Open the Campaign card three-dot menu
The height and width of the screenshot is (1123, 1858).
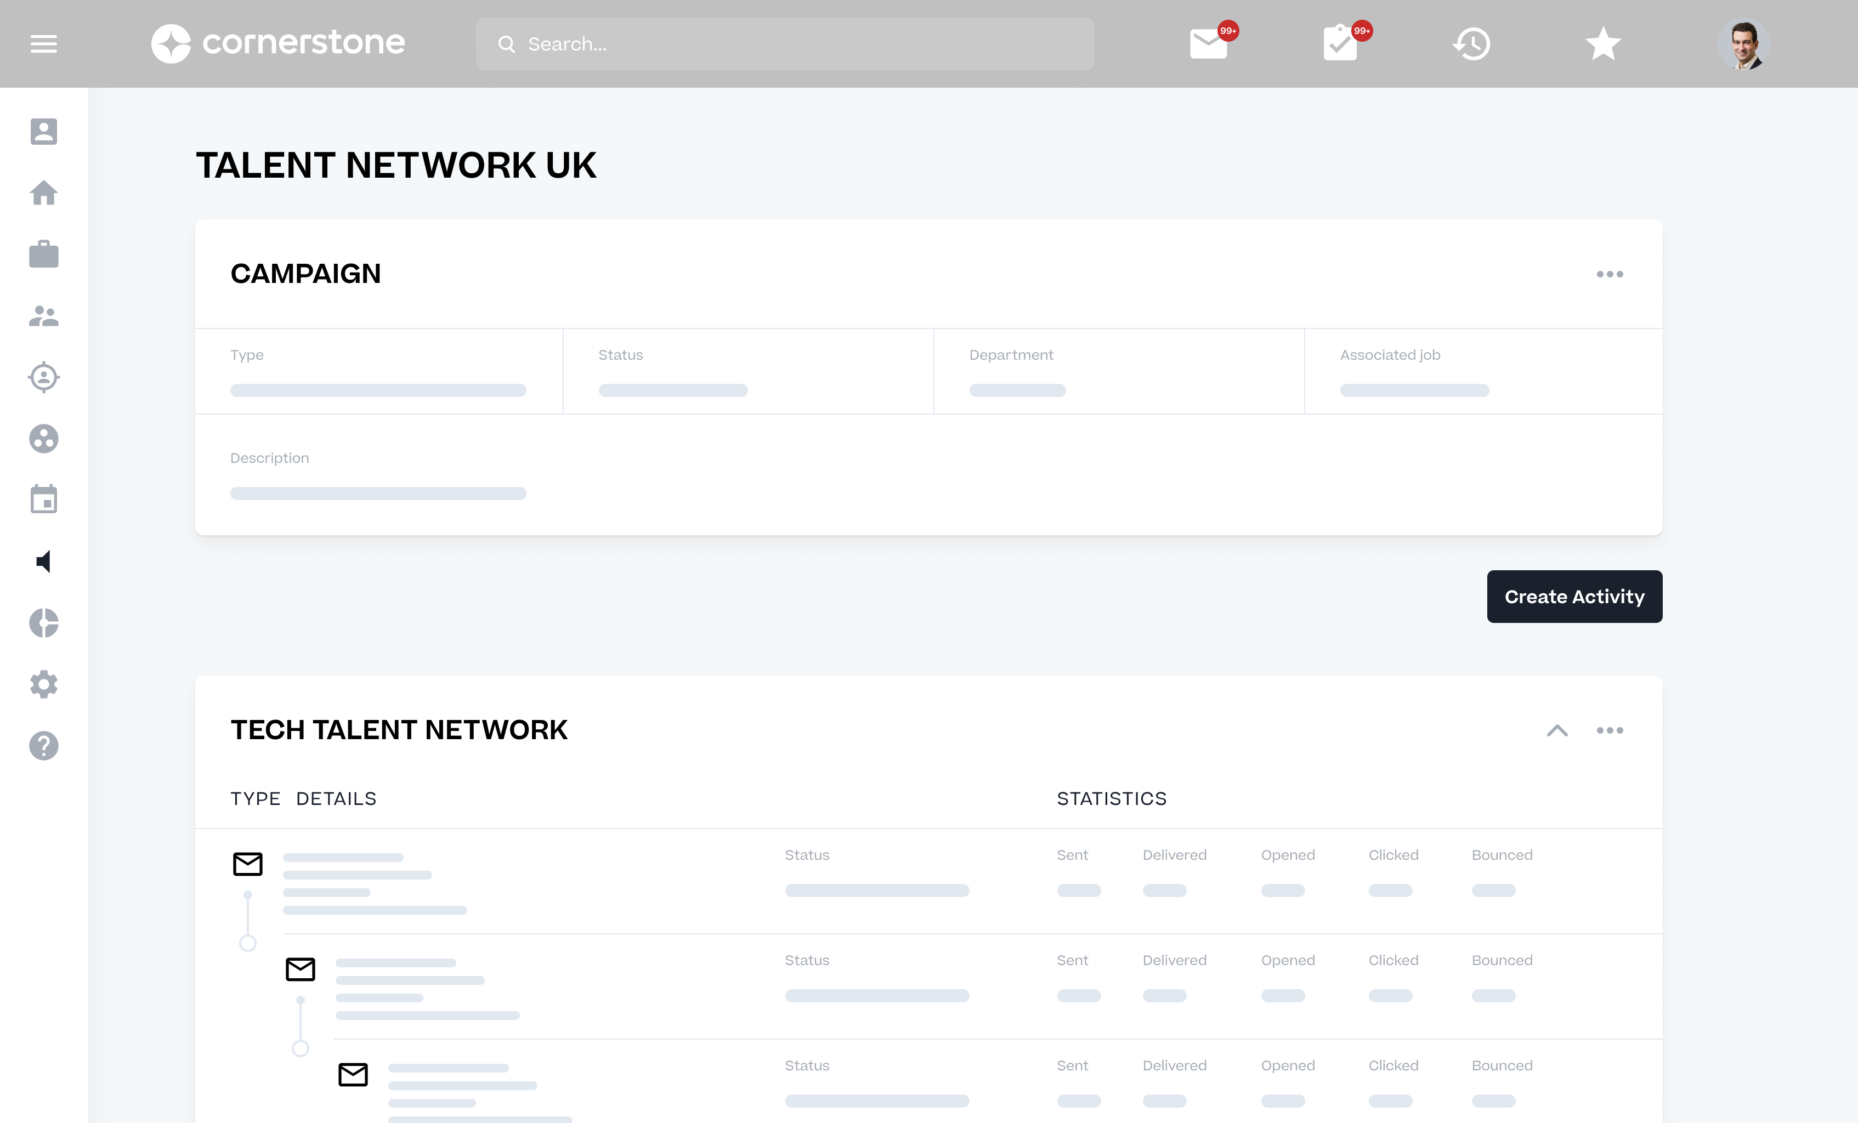coord(1609,274)
